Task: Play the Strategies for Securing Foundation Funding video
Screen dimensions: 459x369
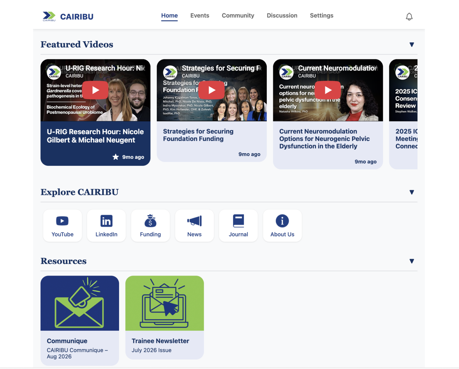Action: [212, 90]
